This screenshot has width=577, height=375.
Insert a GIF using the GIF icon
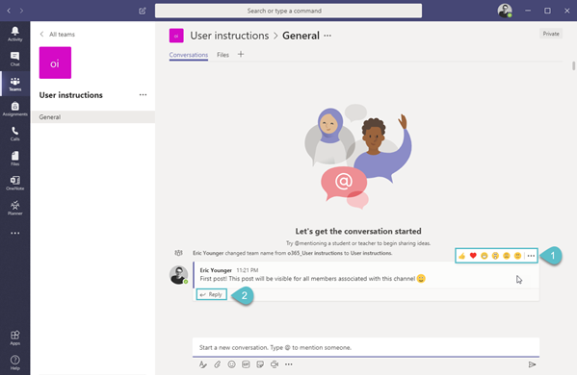pyautogui.click(x=246, y=364)
